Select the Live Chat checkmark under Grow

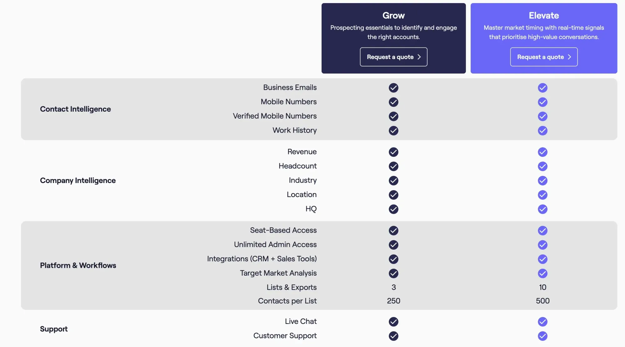point(393,322)
